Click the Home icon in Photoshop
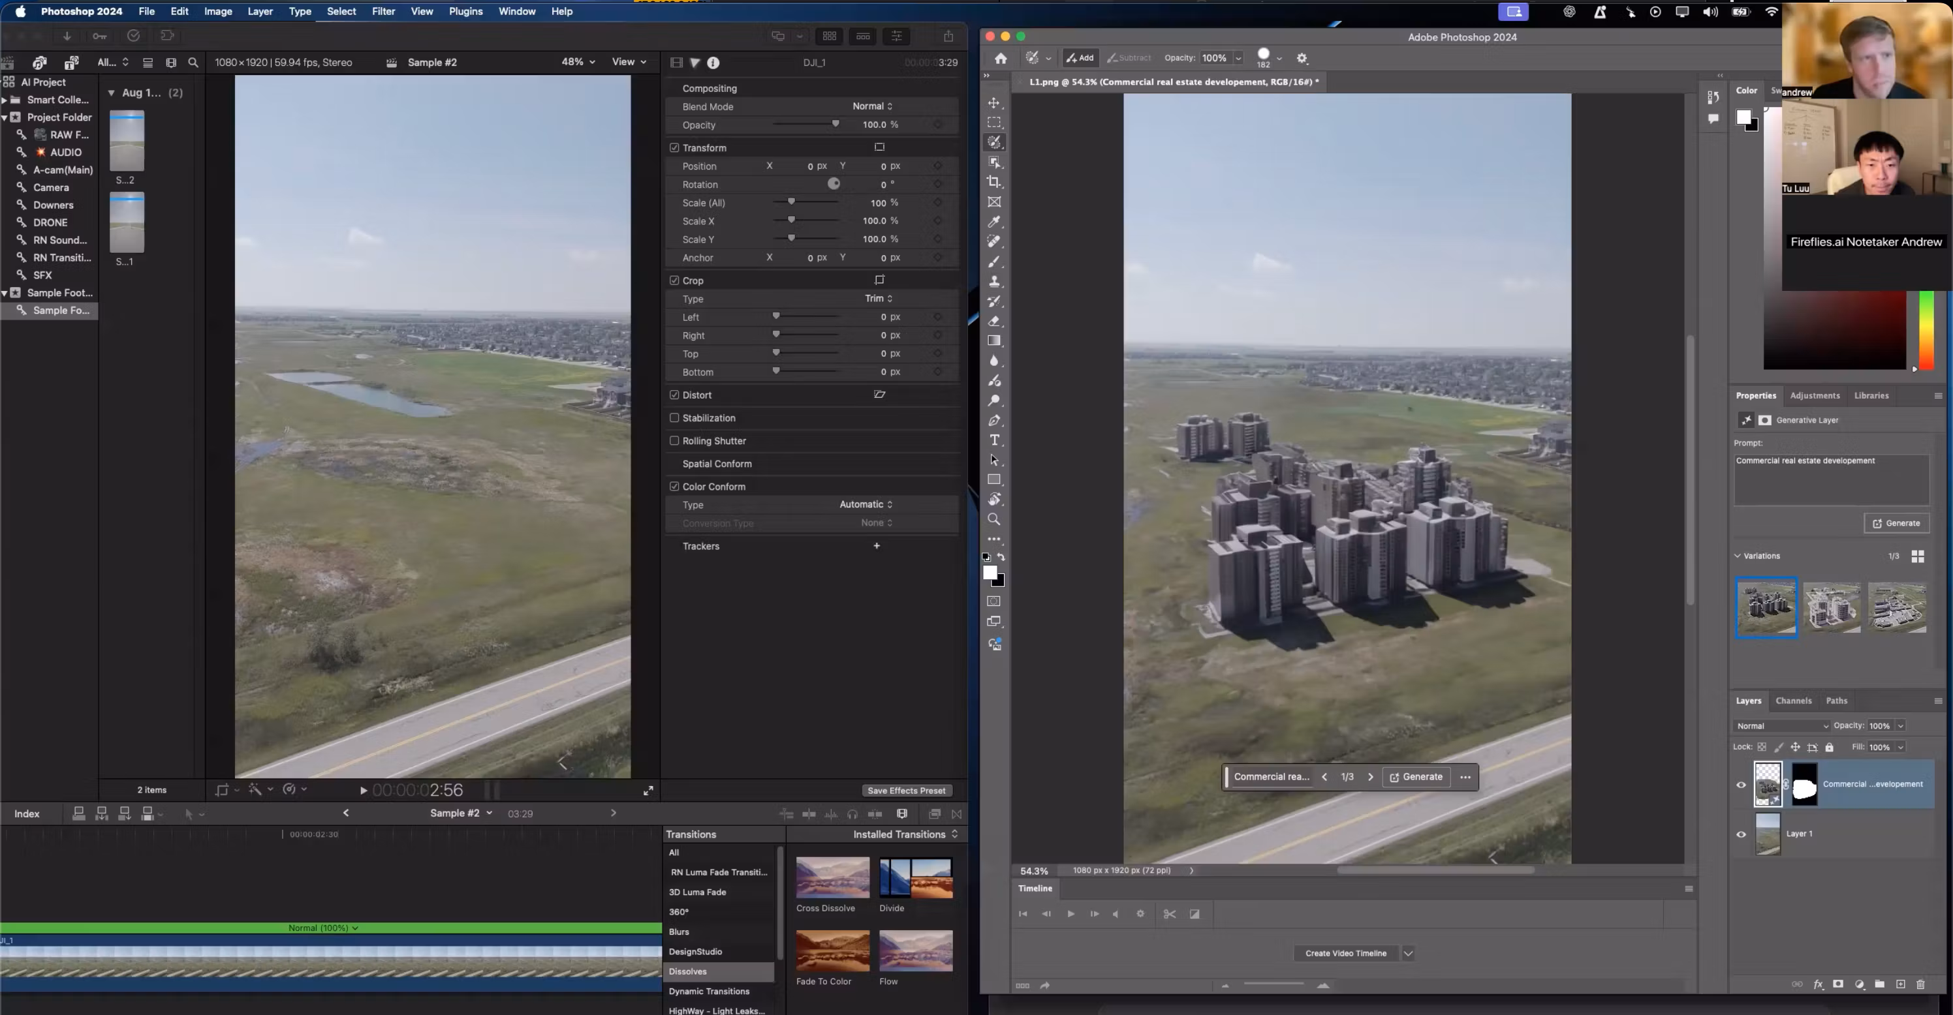The image size is (1953, 1015). 1001,58
